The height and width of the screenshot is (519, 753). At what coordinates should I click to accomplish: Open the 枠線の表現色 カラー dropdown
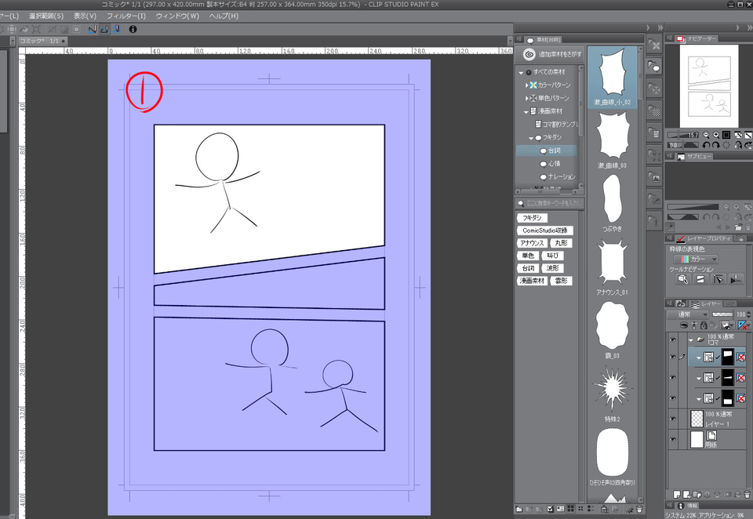(x=696, y=259)
